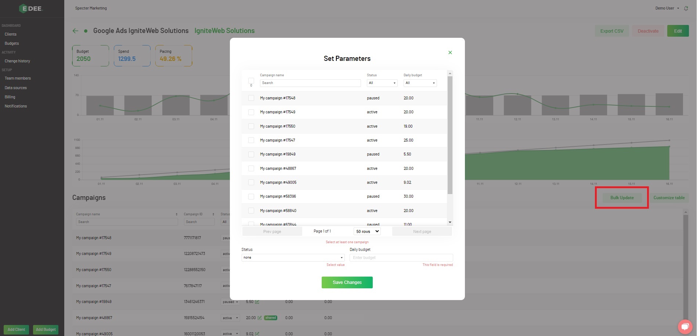The image size is (697, 336).
Task: Click the Budget 2050 card
Action: click(x=91, y=56)
